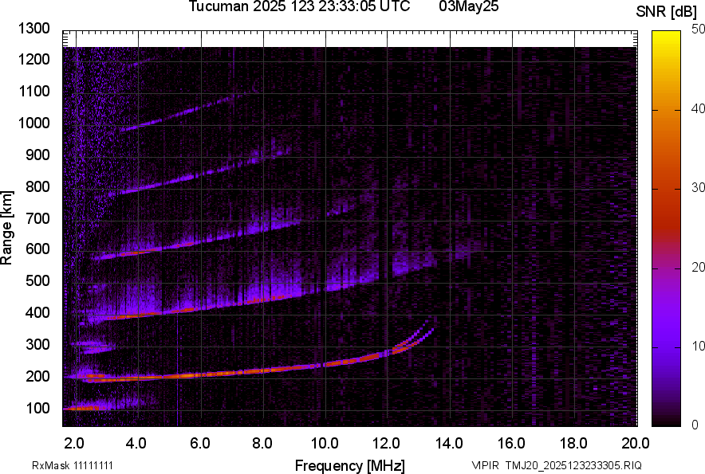Click the SNR color scale bar
Screen dimensions: 705x474
click(x=667, y=229)
